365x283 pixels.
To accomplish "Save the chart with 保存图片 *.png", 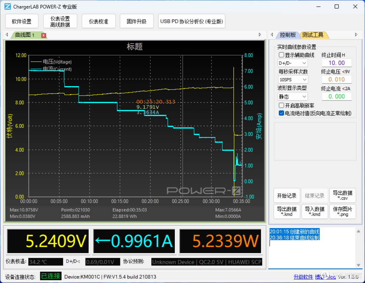I will (x=342, y=212).
